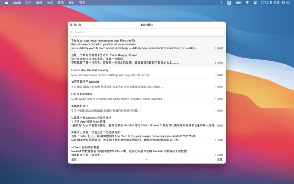Screen dimensions: 294x184
Task: Open the '如何正确使用 Marklist' entry
Action: pyautogui.click(x=147, y=84)
